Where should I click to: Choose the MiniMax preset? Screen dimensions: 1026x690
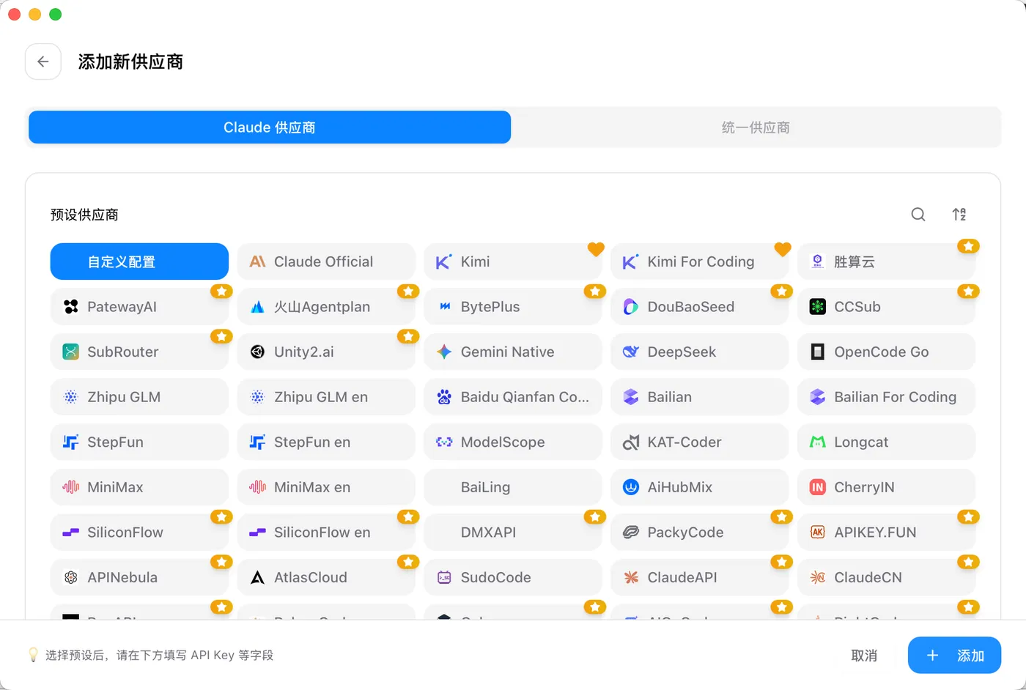coord(139,487)
